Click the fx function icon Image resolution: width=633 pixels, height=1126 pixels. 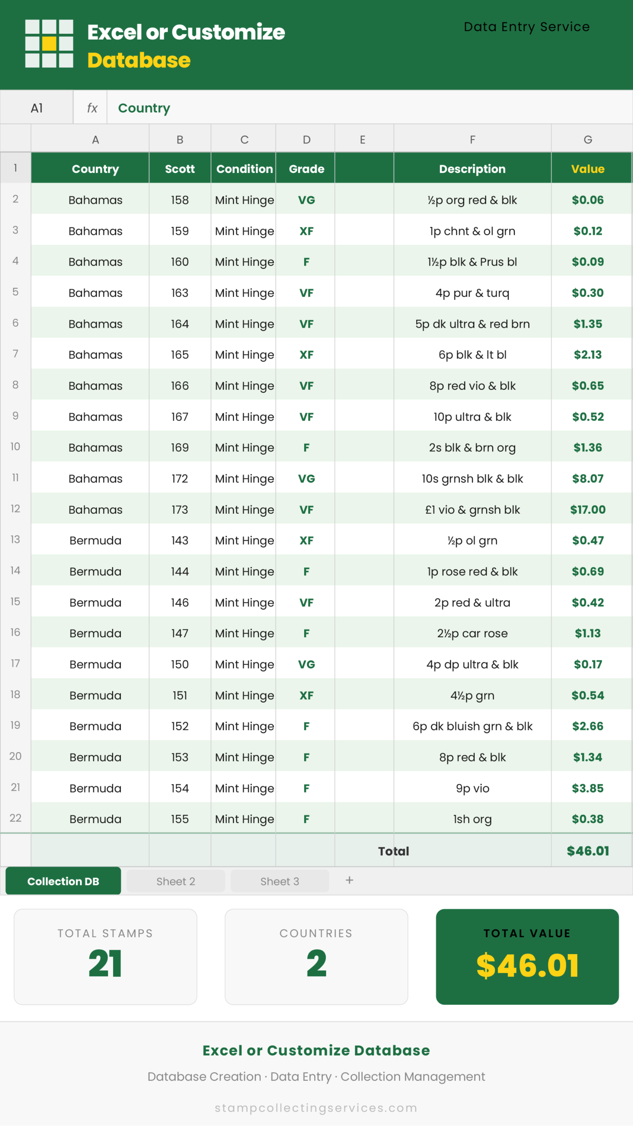[x=91, y=108]
